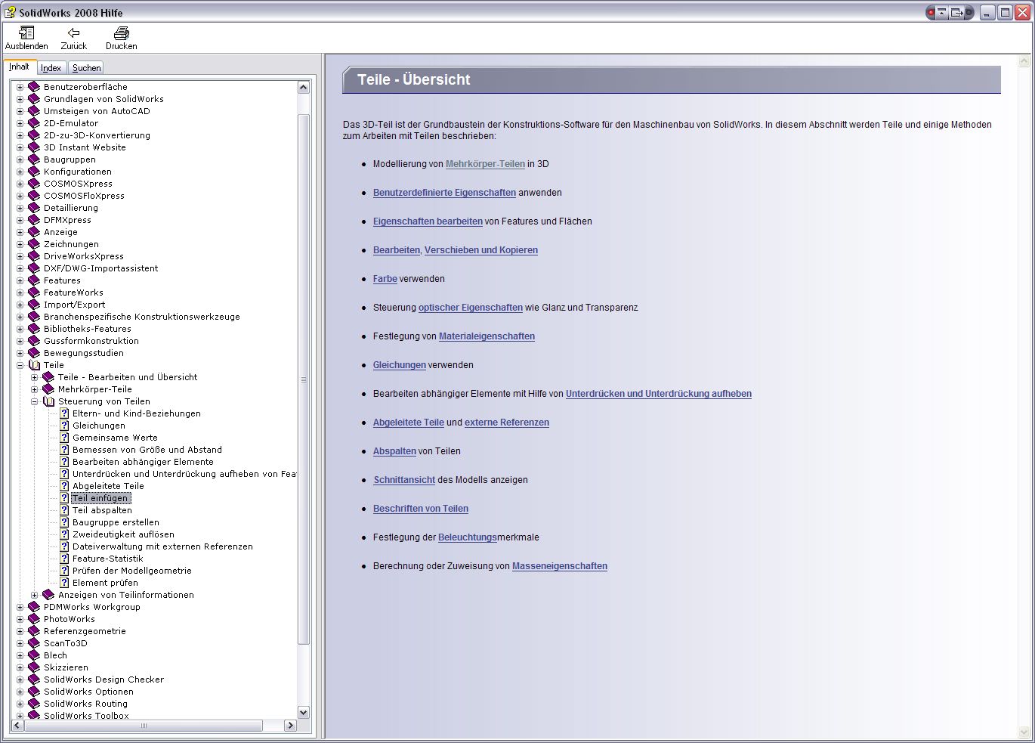Click the open book icon beside Steuerung von Teilen
1035x743 pixels.
tap(48, 401)
